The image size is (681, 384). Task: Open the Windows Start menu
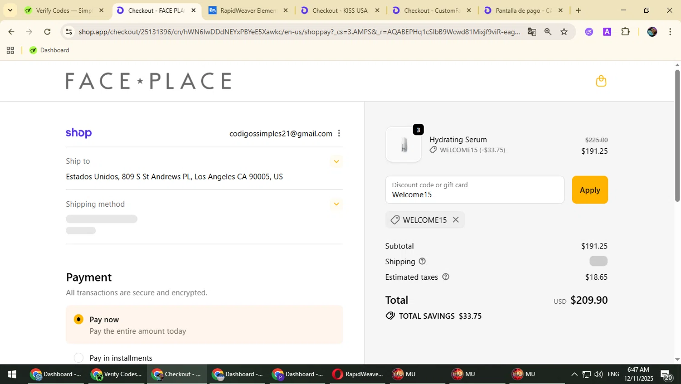12,374
